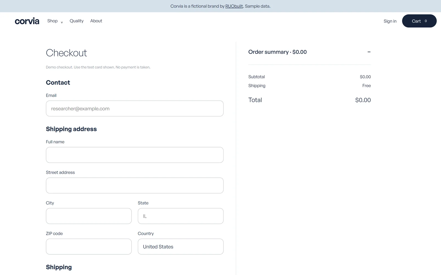Collapse the Order summary with minus icon
The width and height of the screenshot is (441, 275).
pyautogui.click(x=369, y=52)
